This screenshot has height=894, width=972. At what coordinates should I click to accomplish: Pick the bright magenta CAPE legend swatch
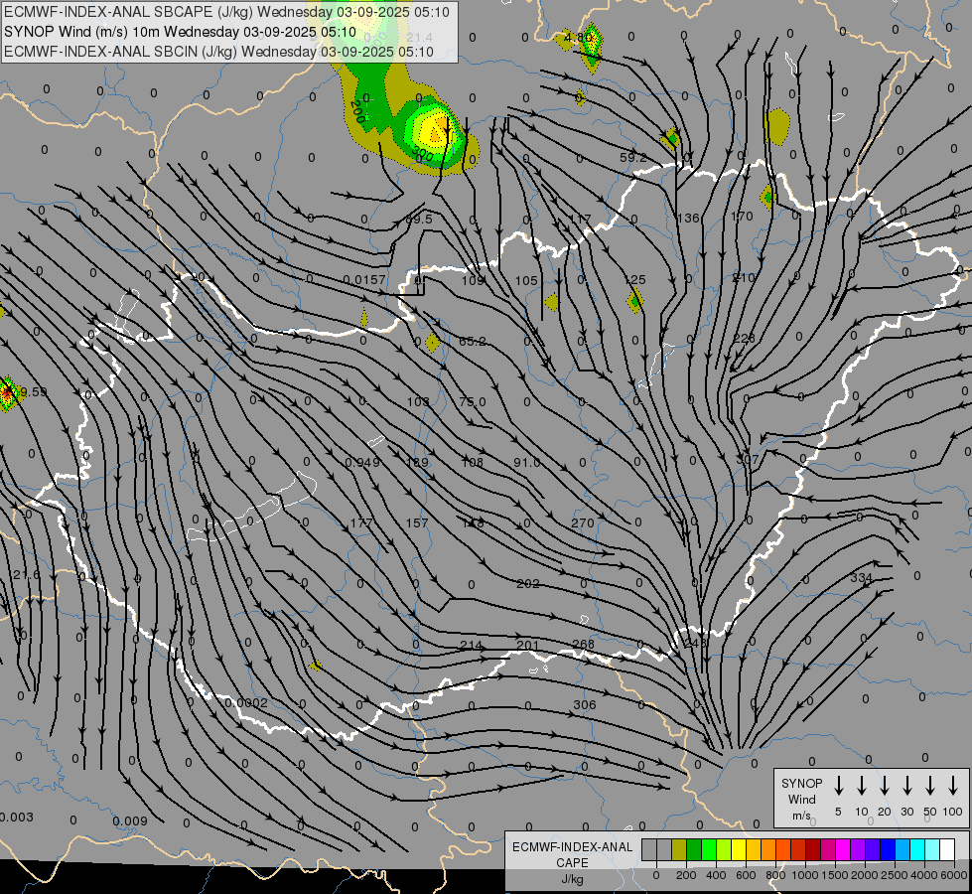pos(843,850)
